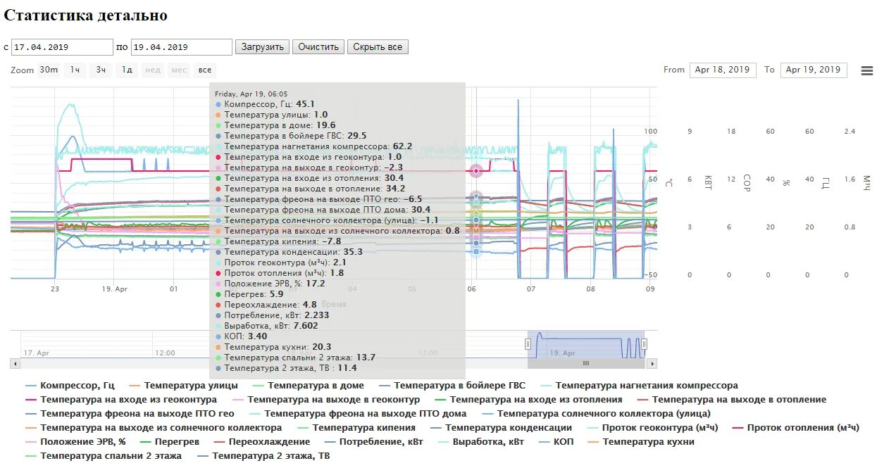Click the x-axis label 19. Apr
This screenshot has height=468, width=877.
pyautogui.click(x=115, y=289)
